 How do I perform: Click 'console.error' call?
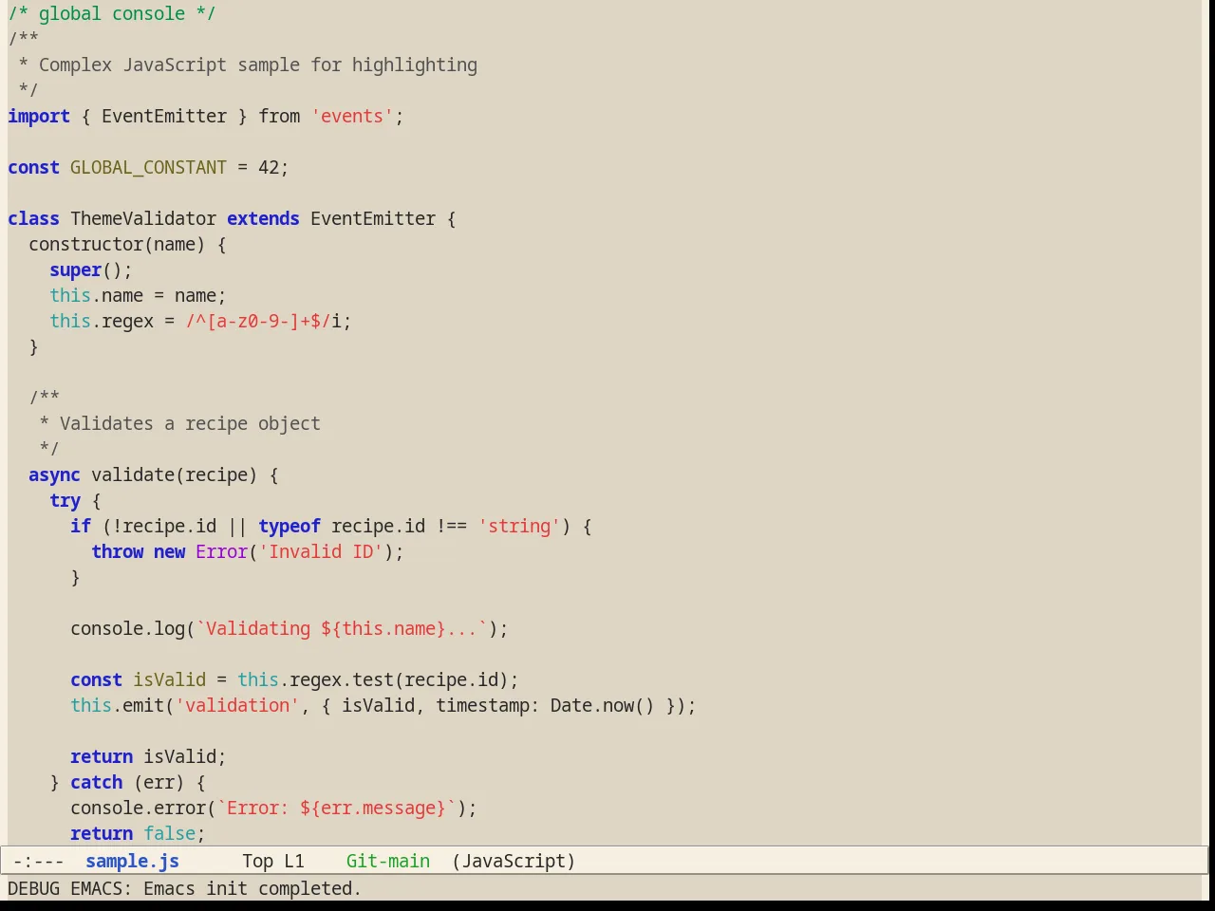138,808
